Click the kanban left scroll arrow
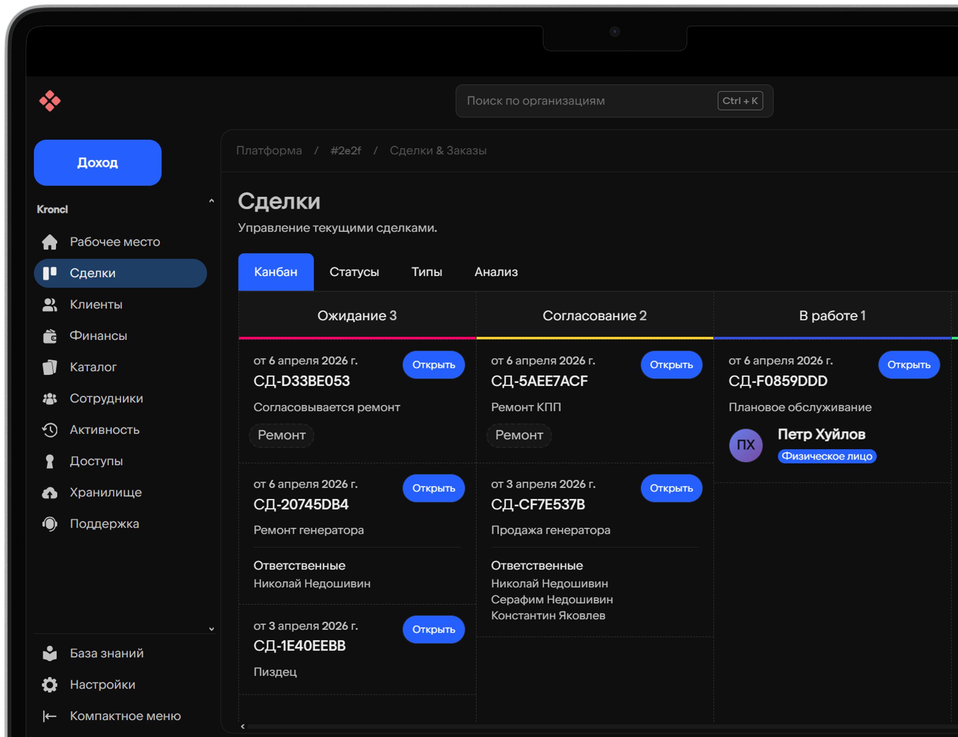This screenshot has width=958, height=737. (x=243, y=726)
